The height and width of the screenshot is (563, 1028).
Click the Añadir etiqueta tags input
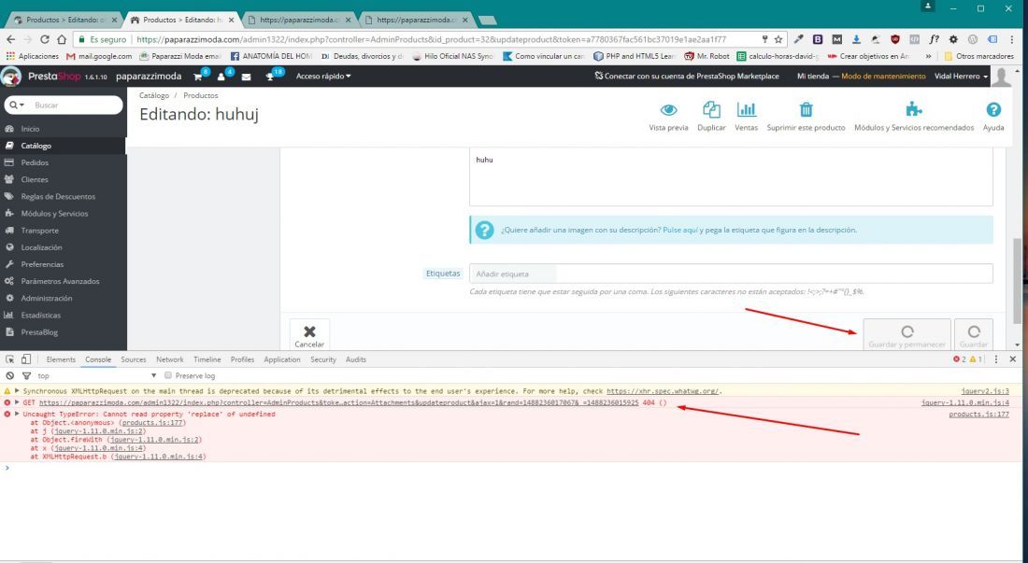[731, 274]
